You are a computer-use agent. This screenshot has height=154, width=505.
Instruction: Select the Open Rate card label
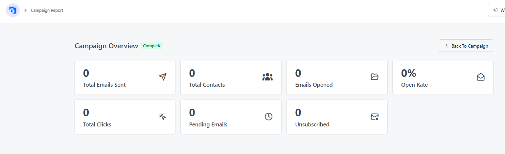tap(414, 85)
